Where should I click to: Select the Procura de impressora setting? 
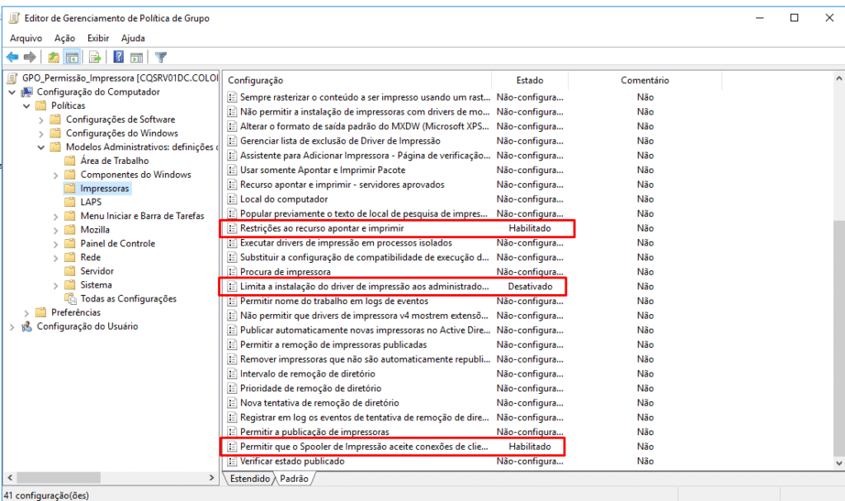point(286,271)
